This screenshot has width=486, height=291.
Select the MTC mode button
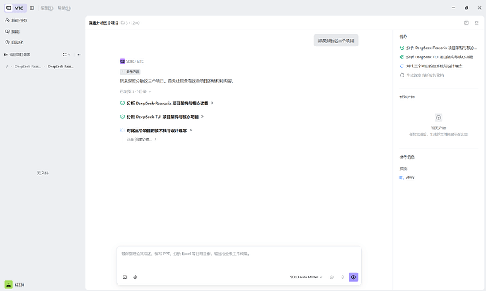(15, 8)
